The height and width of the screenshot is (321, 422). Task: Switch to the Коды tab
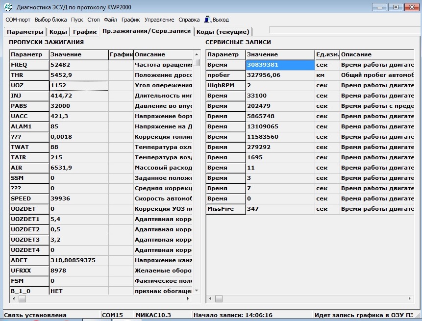(58, 32)
